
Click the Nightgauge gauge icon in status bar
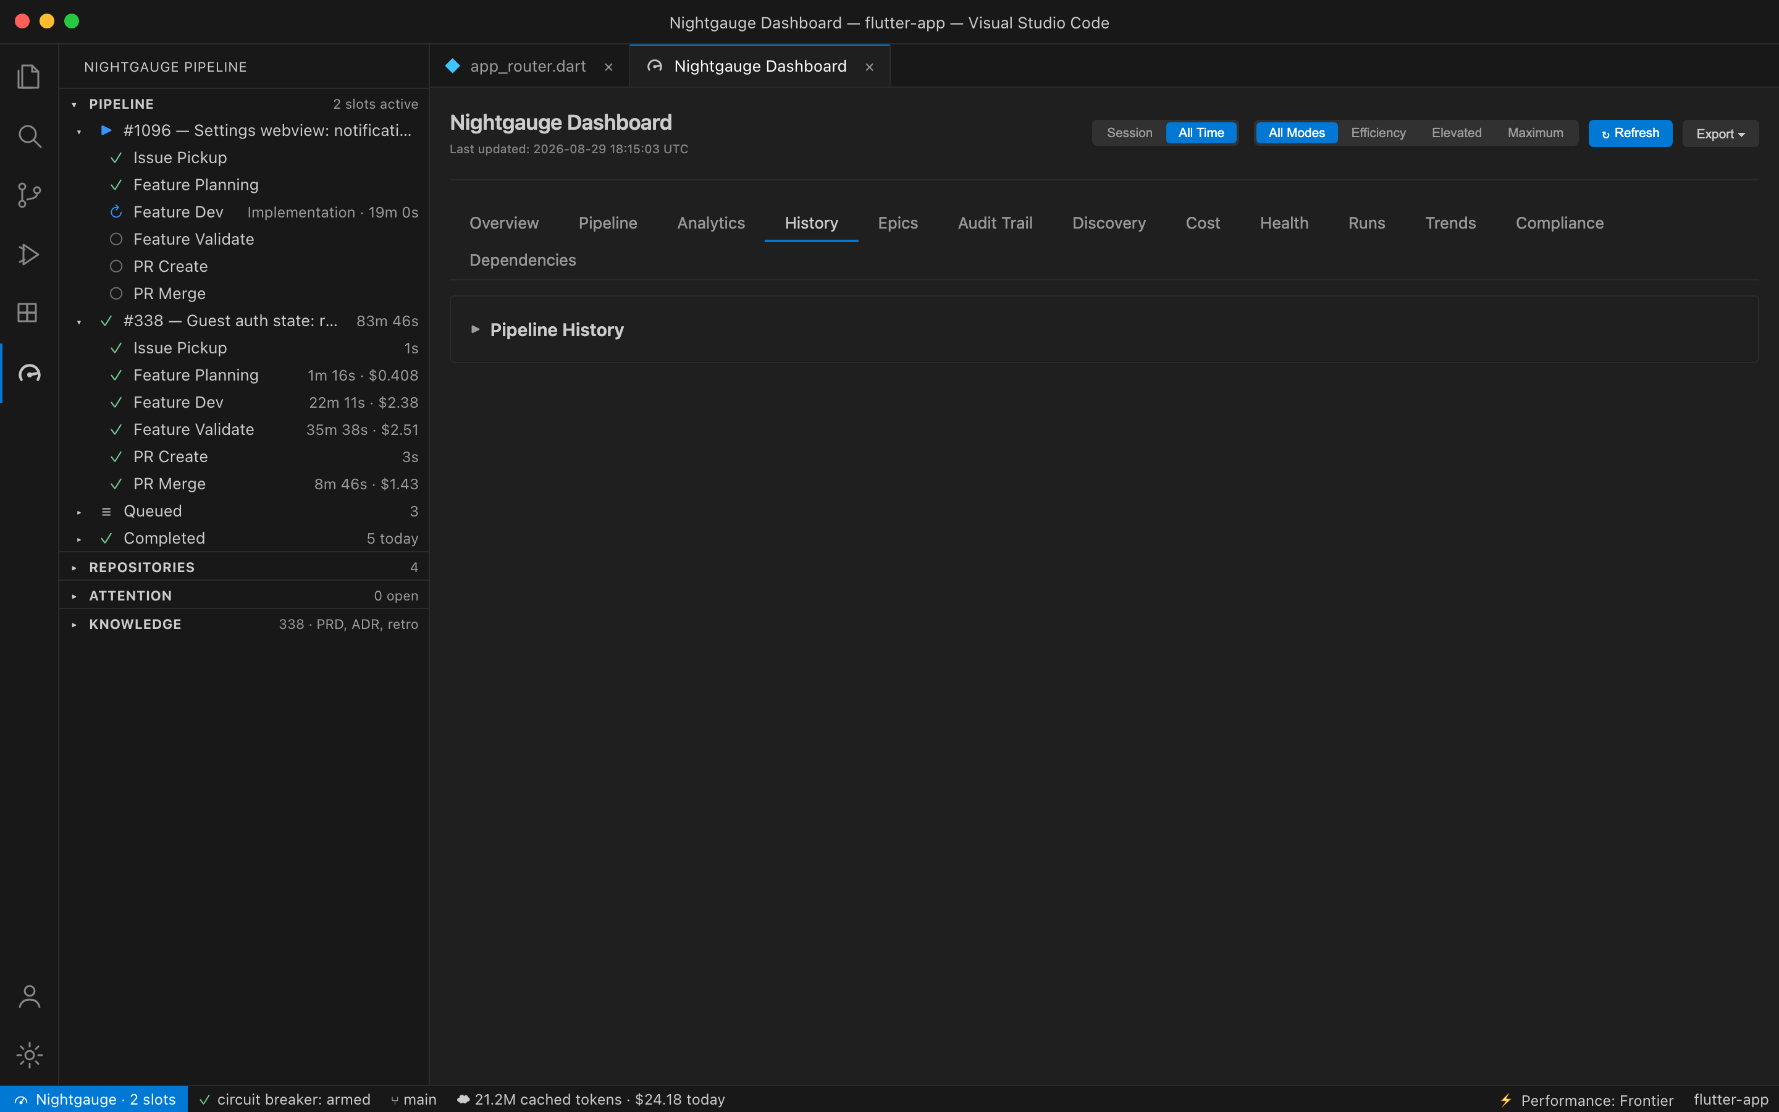pos(22,1100)
